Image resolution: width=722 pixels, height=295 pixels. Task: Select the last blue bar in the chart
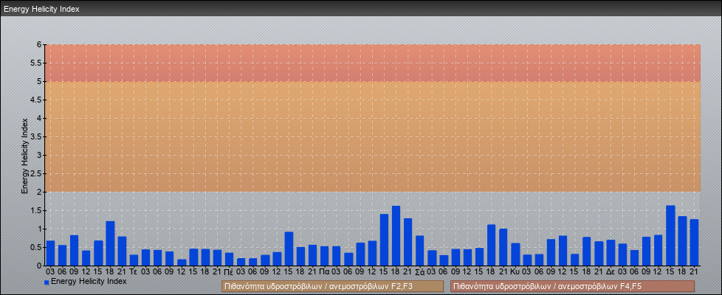(694, 243)
